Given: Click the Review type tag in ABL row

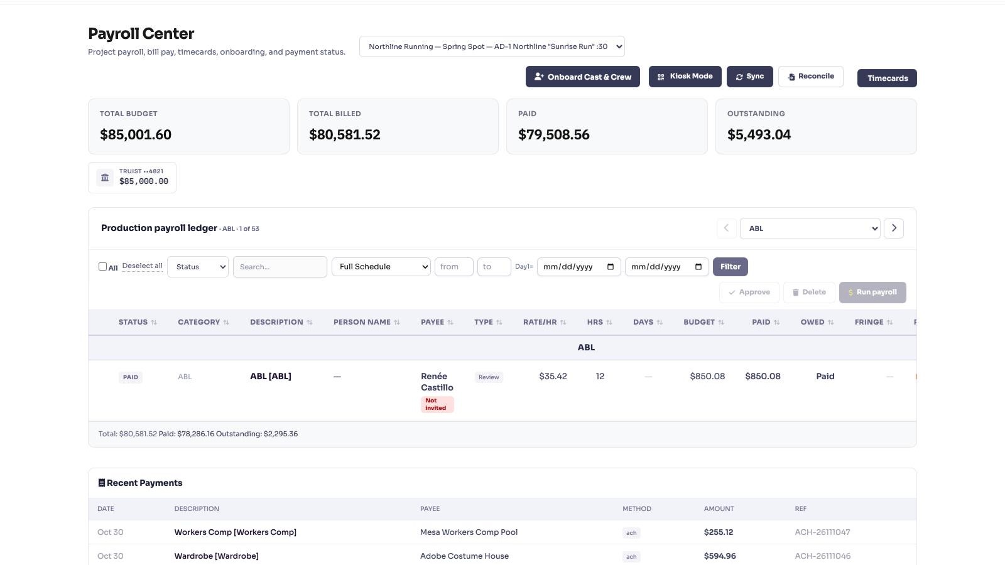Looking at the screenshot, I should pyautogui.click(x=489, y=377).
